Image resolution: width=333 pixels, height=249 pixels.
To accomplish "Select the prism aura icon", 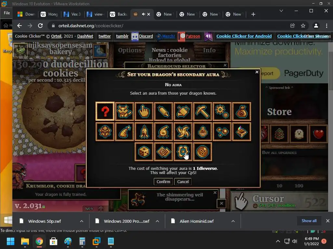I will pyautogui.click(x=242, y=132).
